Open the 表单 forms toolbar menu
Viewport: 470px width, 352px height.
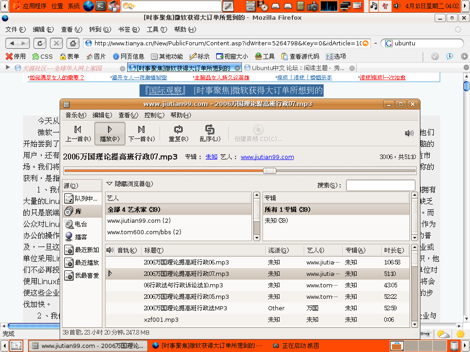[x=69, y=56]
